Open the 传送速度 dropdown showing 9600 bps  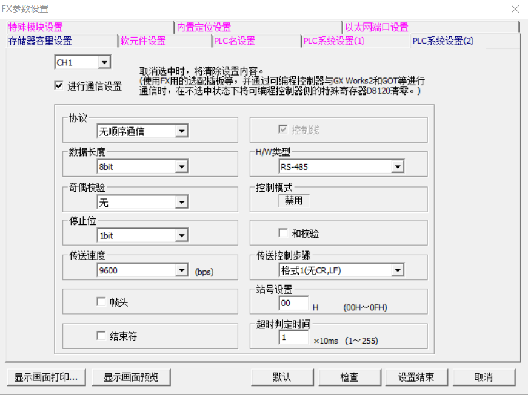click(182, 271)
